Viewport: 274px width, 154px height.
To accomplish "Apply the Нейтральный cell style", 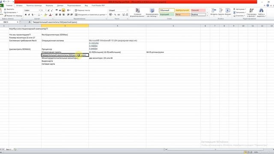I will coord(182,10).
